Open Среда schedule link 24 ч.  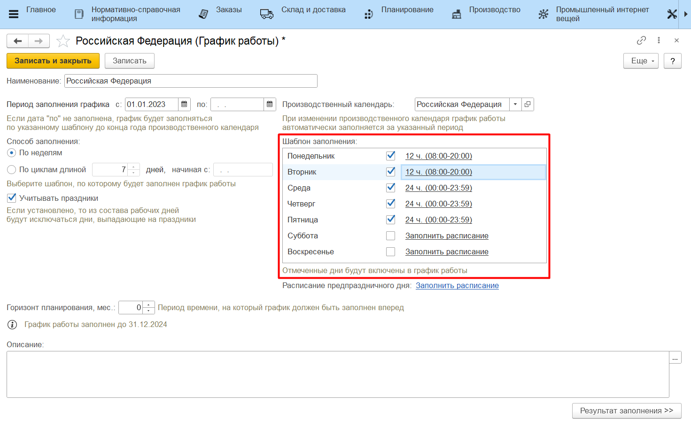click(438, 188)
